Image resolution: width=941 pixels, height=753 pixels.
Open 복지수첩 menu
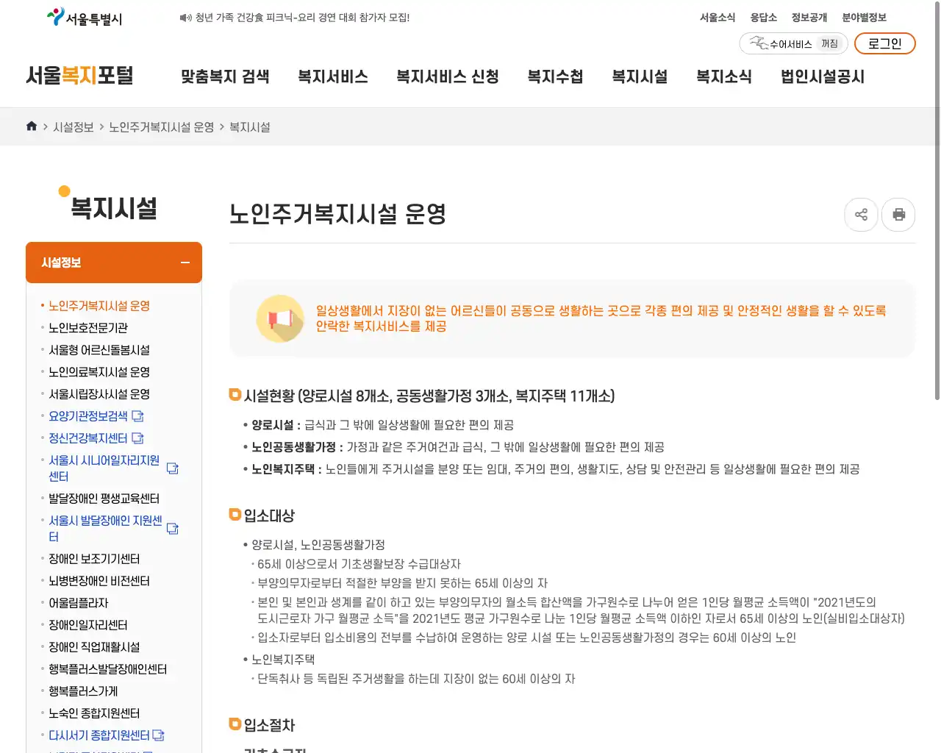click(556, 76)
